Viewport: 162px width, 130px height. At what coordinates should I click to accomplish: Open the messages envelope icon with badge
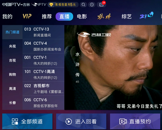[101, 4]
